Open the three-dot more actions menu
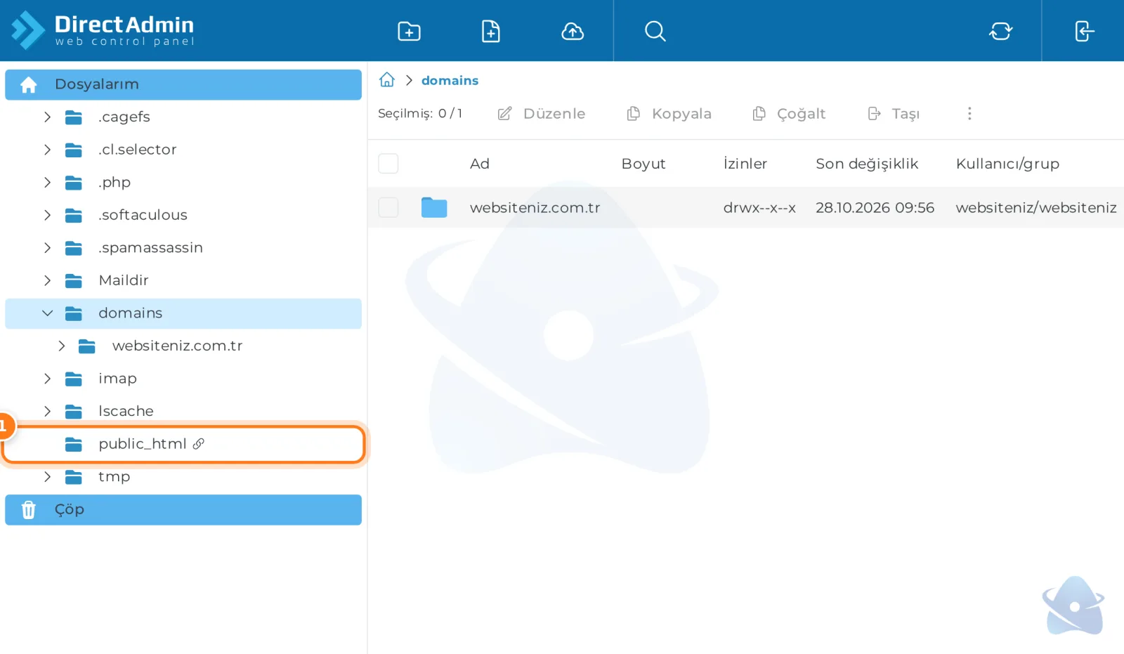 point(969,113)
